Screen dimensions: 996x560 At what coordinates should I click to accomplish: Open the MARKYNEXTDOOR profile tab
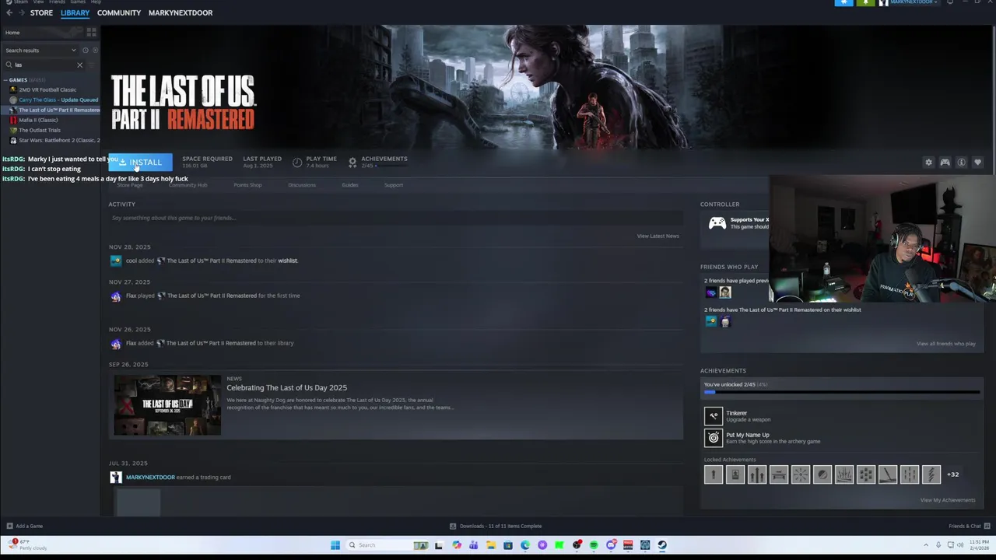pos(181,12)
